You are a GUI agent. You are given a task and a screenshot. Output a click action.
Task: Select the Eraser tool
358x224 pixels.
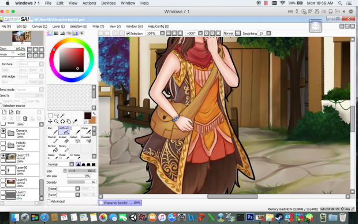(x=64, y=140)
